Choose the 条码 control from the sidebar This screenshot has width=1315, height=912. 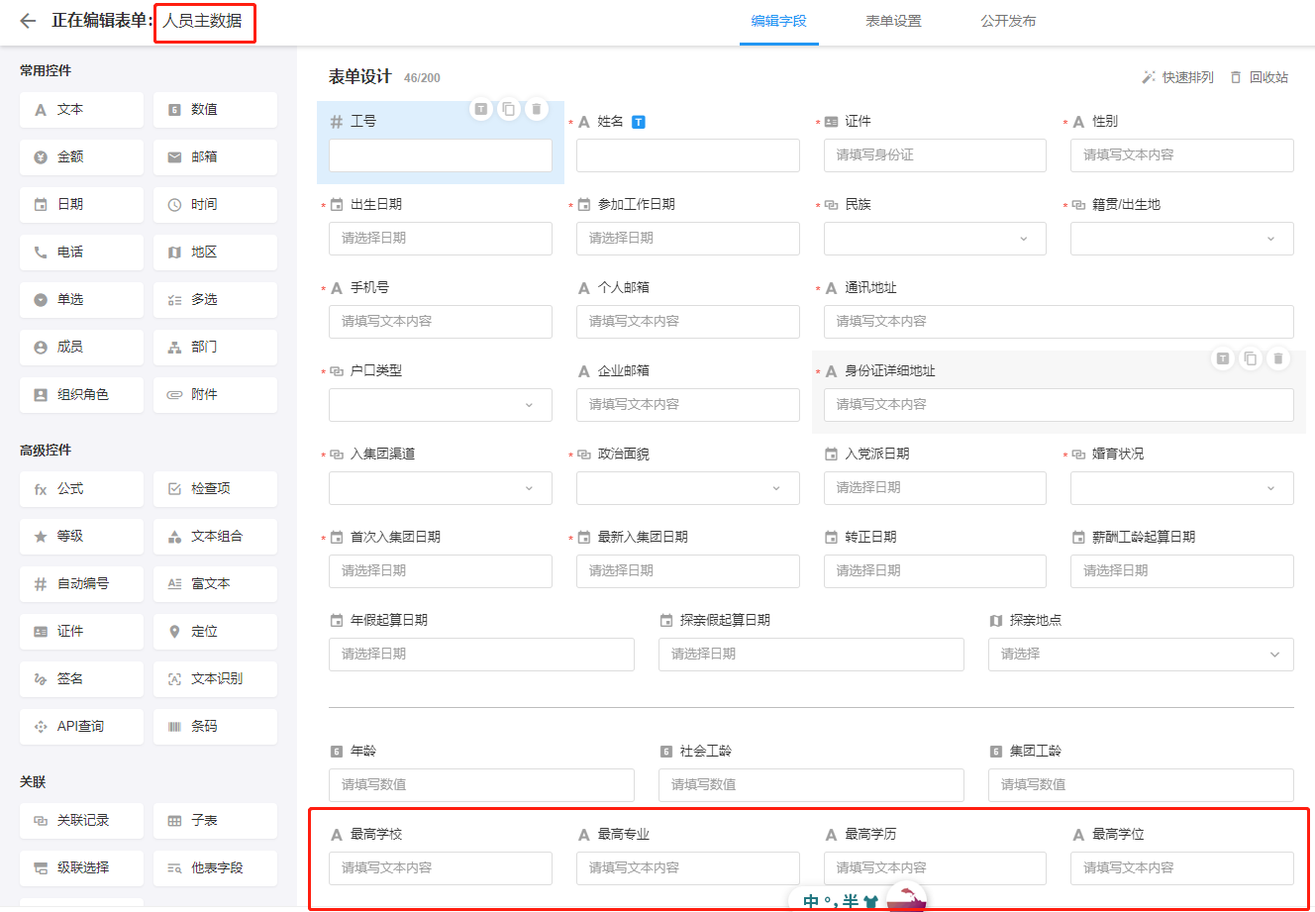[x=215, y=727]
